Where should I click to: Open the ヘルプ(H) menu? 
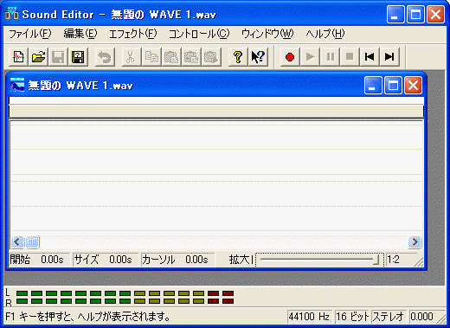(x=325, y=34)
